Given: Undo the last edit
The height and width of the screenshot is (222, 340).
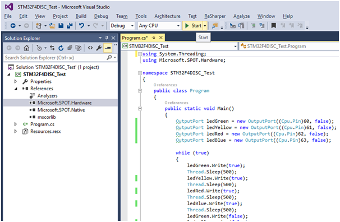Looking at the screenshot, I should tap(81, 26).
